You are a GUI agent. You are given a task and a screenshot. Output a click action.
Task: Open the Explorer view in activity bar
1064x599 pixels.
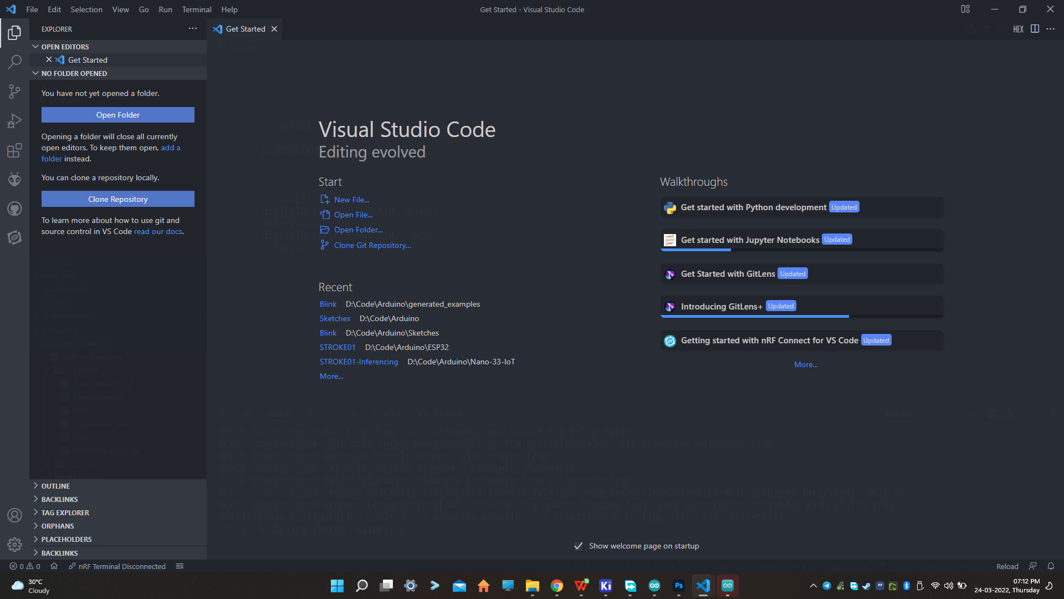tap(14, 33)
